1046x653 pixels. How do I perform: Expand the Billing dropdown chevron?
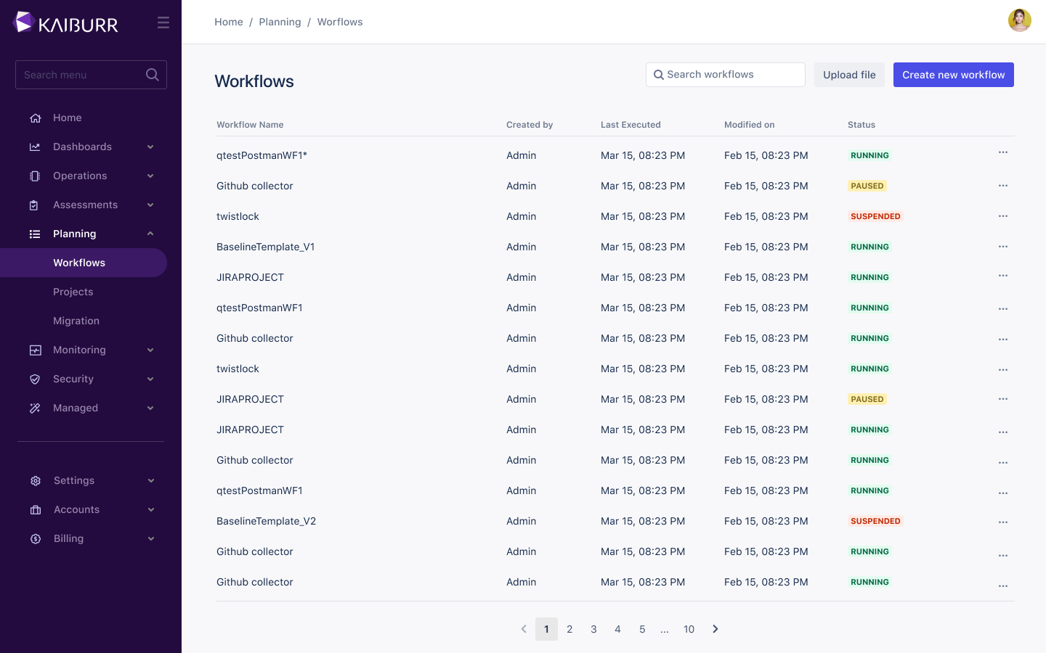click(151, 538)
